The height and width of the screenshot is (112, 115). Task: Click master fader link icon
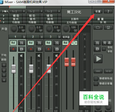(x=74, y=43)
